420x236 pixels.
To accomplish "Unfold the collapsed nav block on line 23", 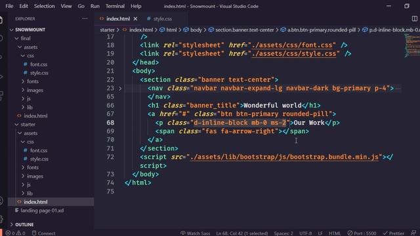I will click(120, 88).
